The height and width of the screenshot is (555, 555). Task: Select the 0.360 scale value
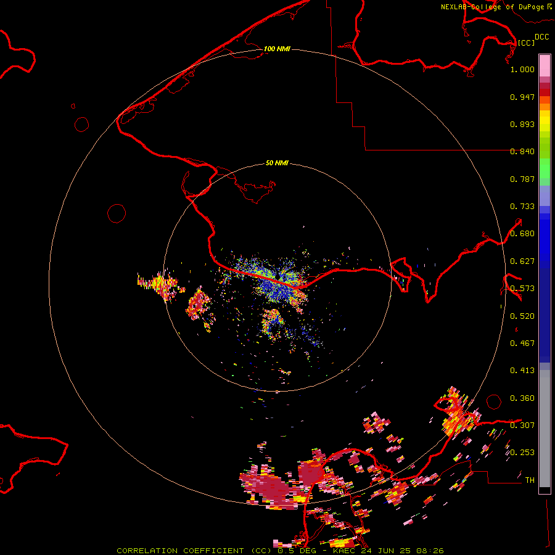pos(522,398)
